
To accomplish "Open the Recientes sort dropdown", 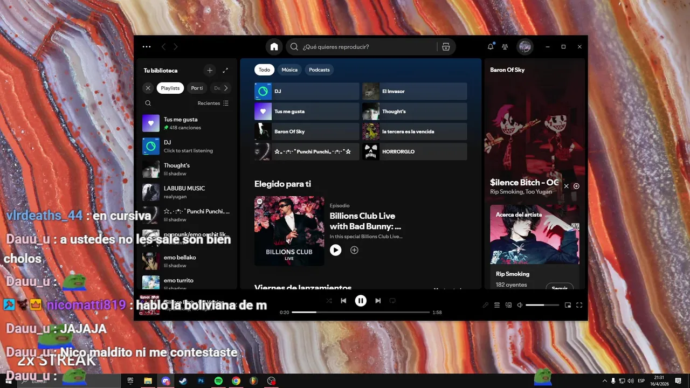I will [213, 103].
